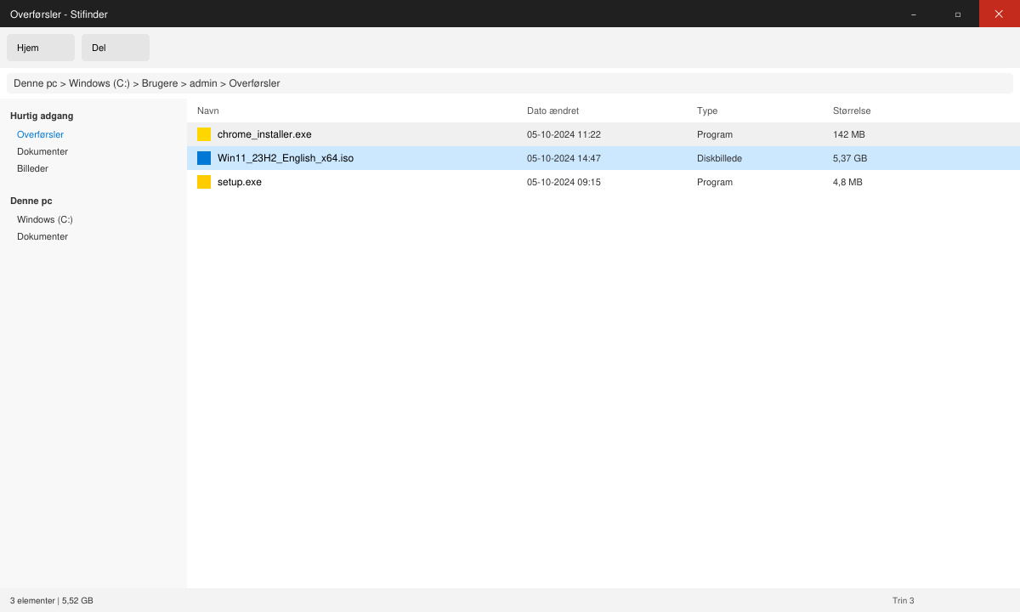Click the yellow icon beside chrome_installer.exe
Viewport: 1020px width, 612px height.
click(x=204, y=134)
